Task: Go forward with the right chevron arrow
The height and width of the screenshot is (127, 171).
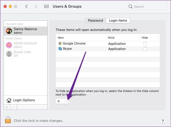Action: (x=36, y=6)
